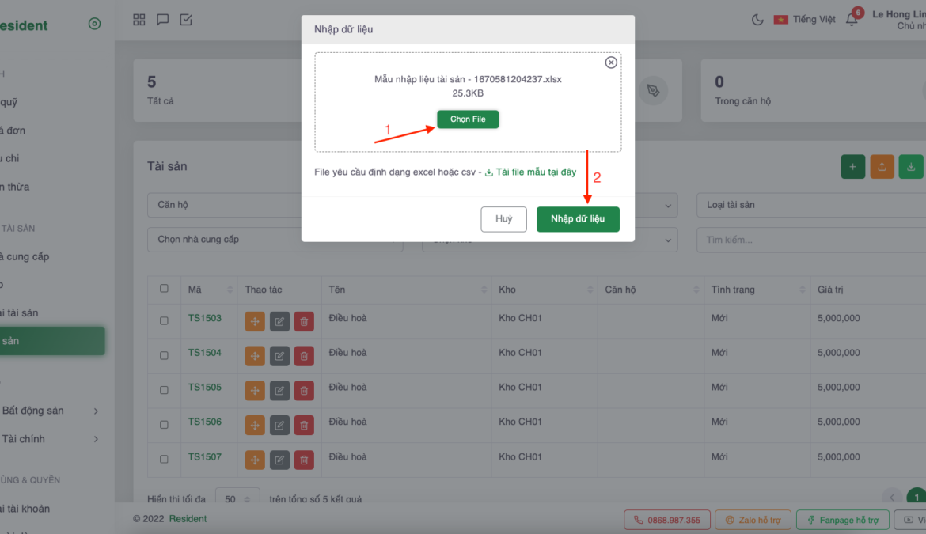Click the Chọn File button
The width and height of the screenshot is (926, 534).
tap(468, 119)
